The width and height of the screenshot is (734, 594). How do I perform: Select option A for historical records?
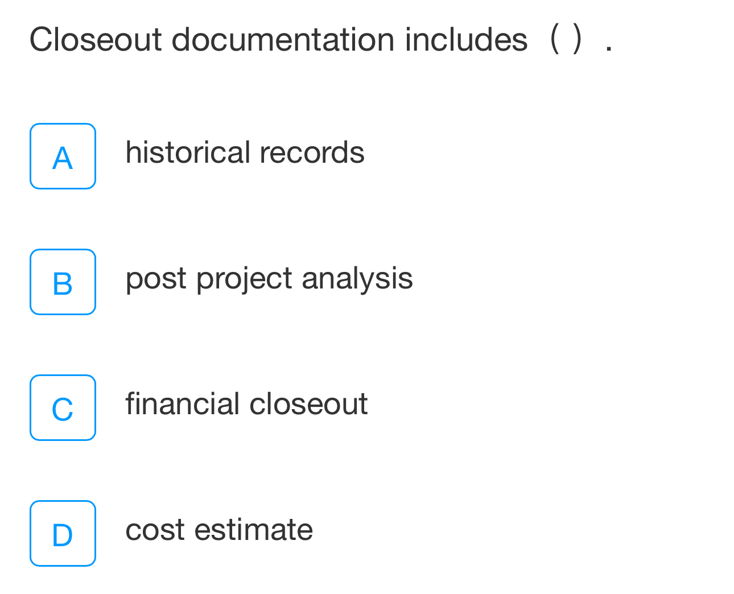tap(63, 156)
